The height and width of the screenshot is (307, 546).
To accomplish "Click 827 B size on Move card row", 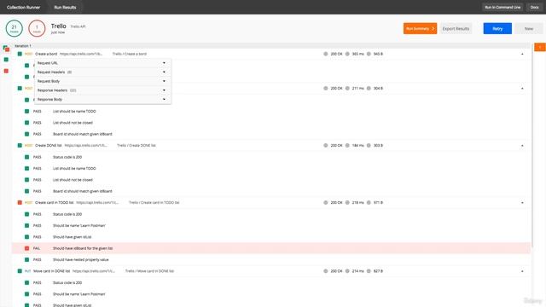I will [x=378, y=271].
